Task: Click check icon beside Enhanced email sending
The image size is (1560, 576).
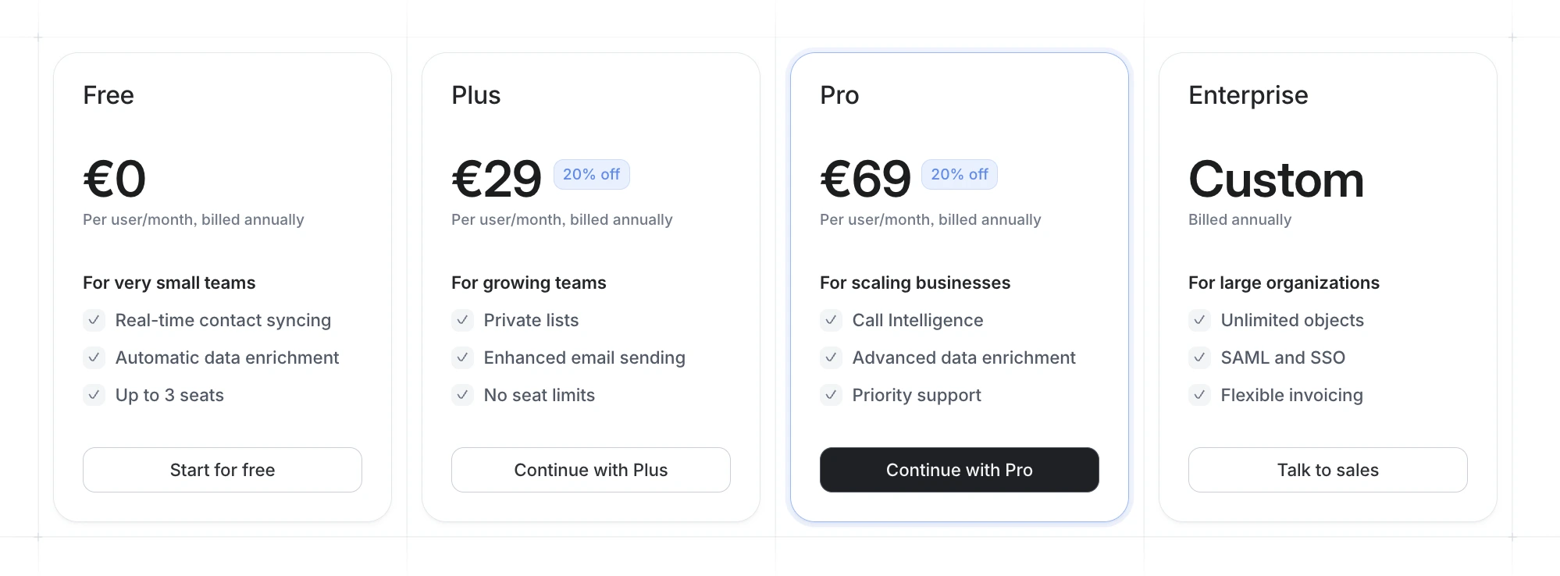Action: [462, 357]
